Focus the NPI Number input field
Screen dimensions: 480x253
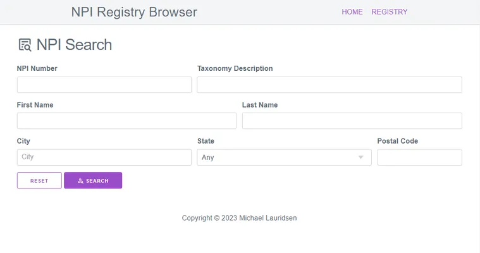pyautogui.click(x=104, y=85)
